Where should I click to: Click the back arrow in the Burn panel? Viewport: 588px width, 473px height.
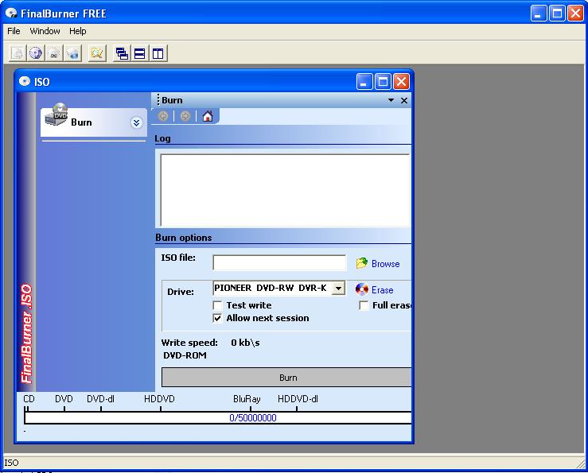pyautogui.click(x=163, y=116)
